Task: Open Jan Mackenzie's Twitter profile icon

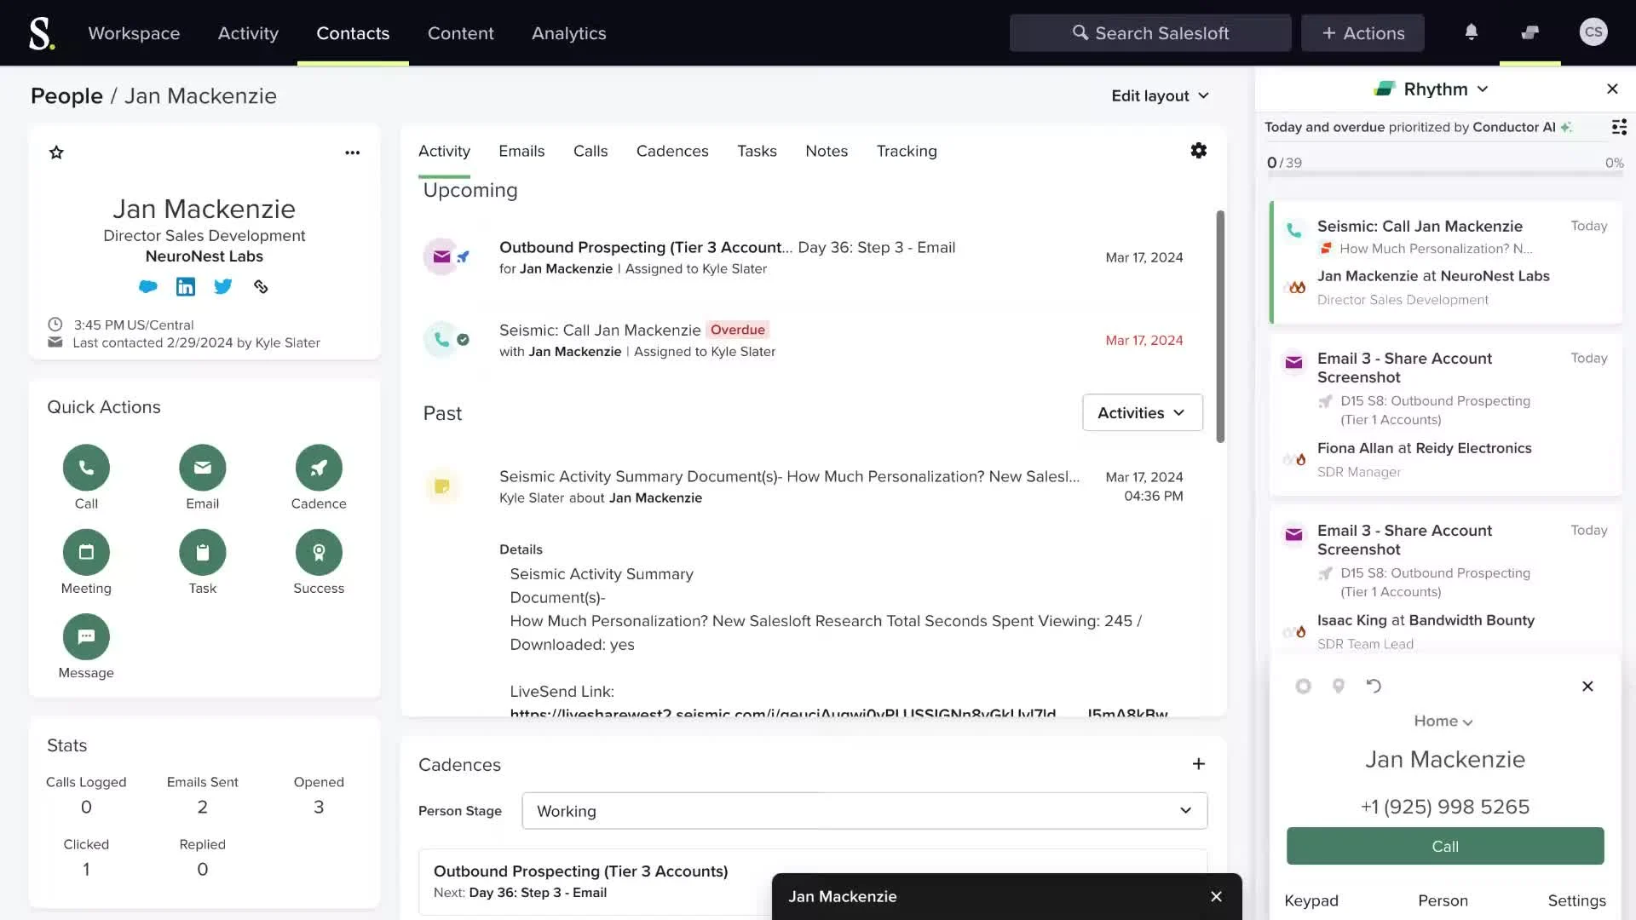Action: click(x=223, y=286)
